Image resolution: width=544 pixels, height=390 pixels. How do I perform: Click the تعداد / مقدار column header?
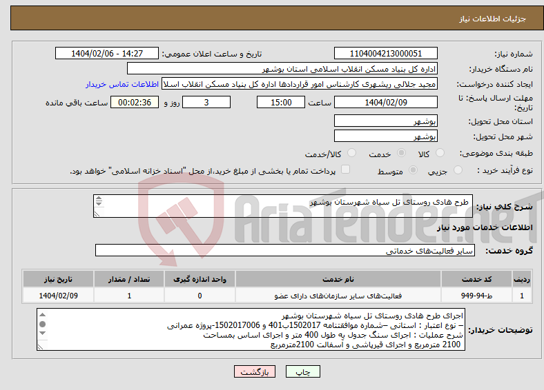(129, 279)
